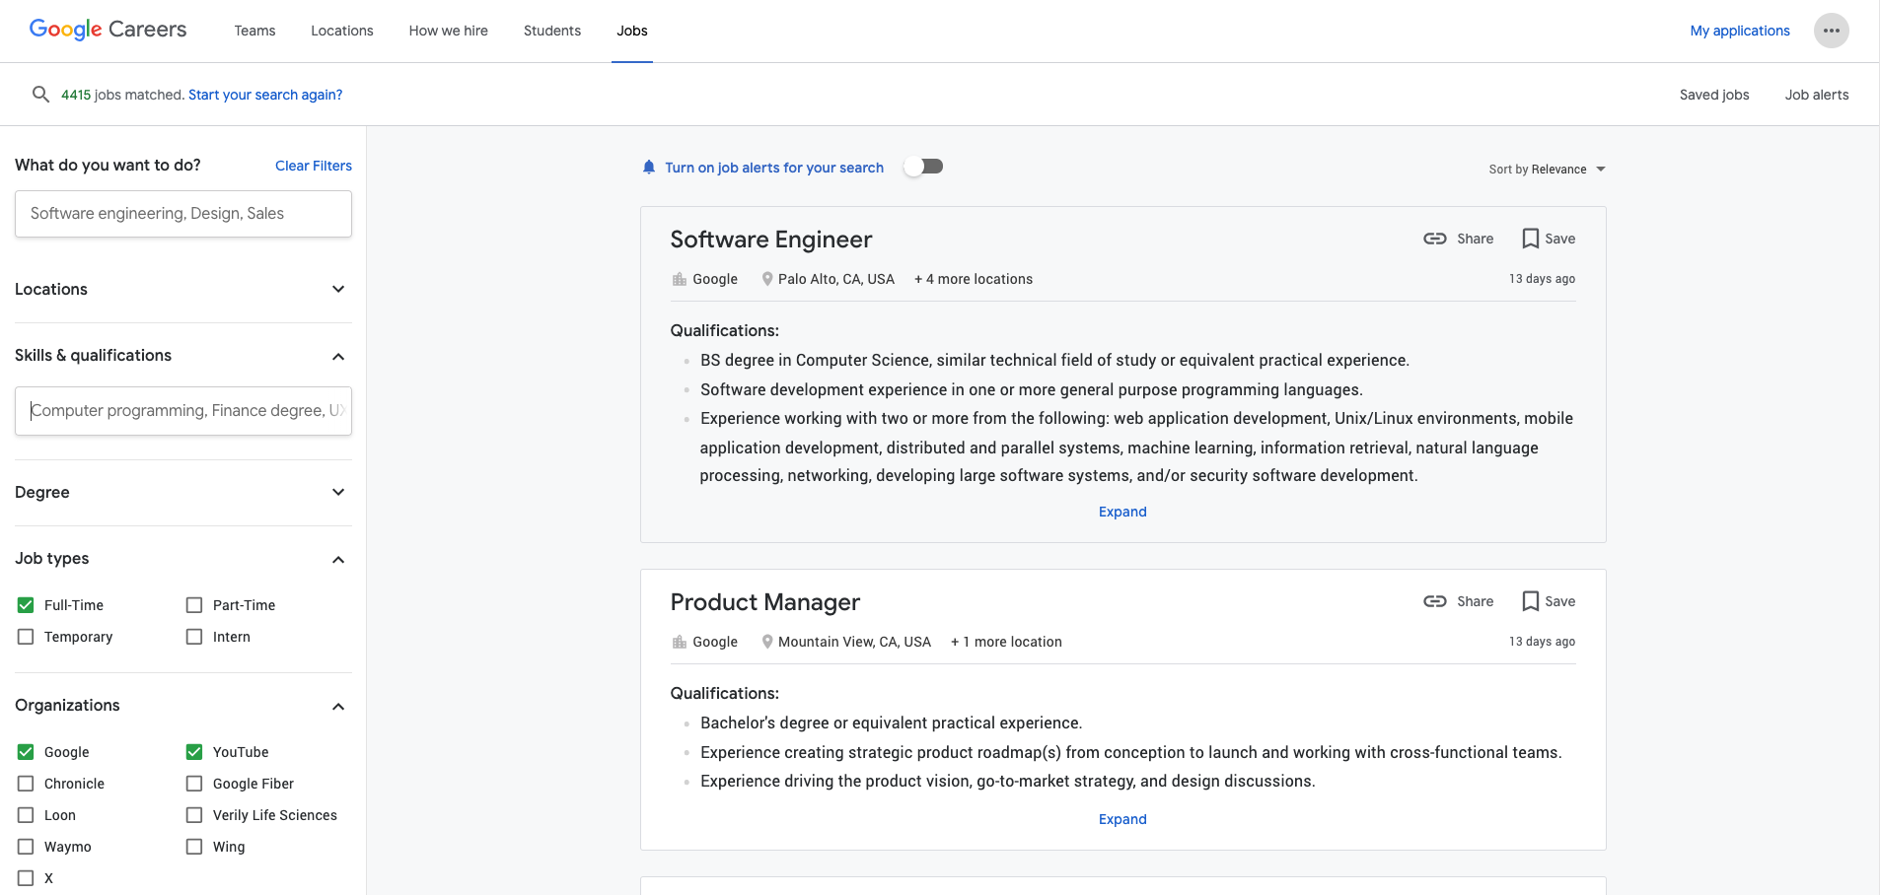Click company building icon on Product Manager card
Screen dimensions: 1880x895
[x=679, y=642]
